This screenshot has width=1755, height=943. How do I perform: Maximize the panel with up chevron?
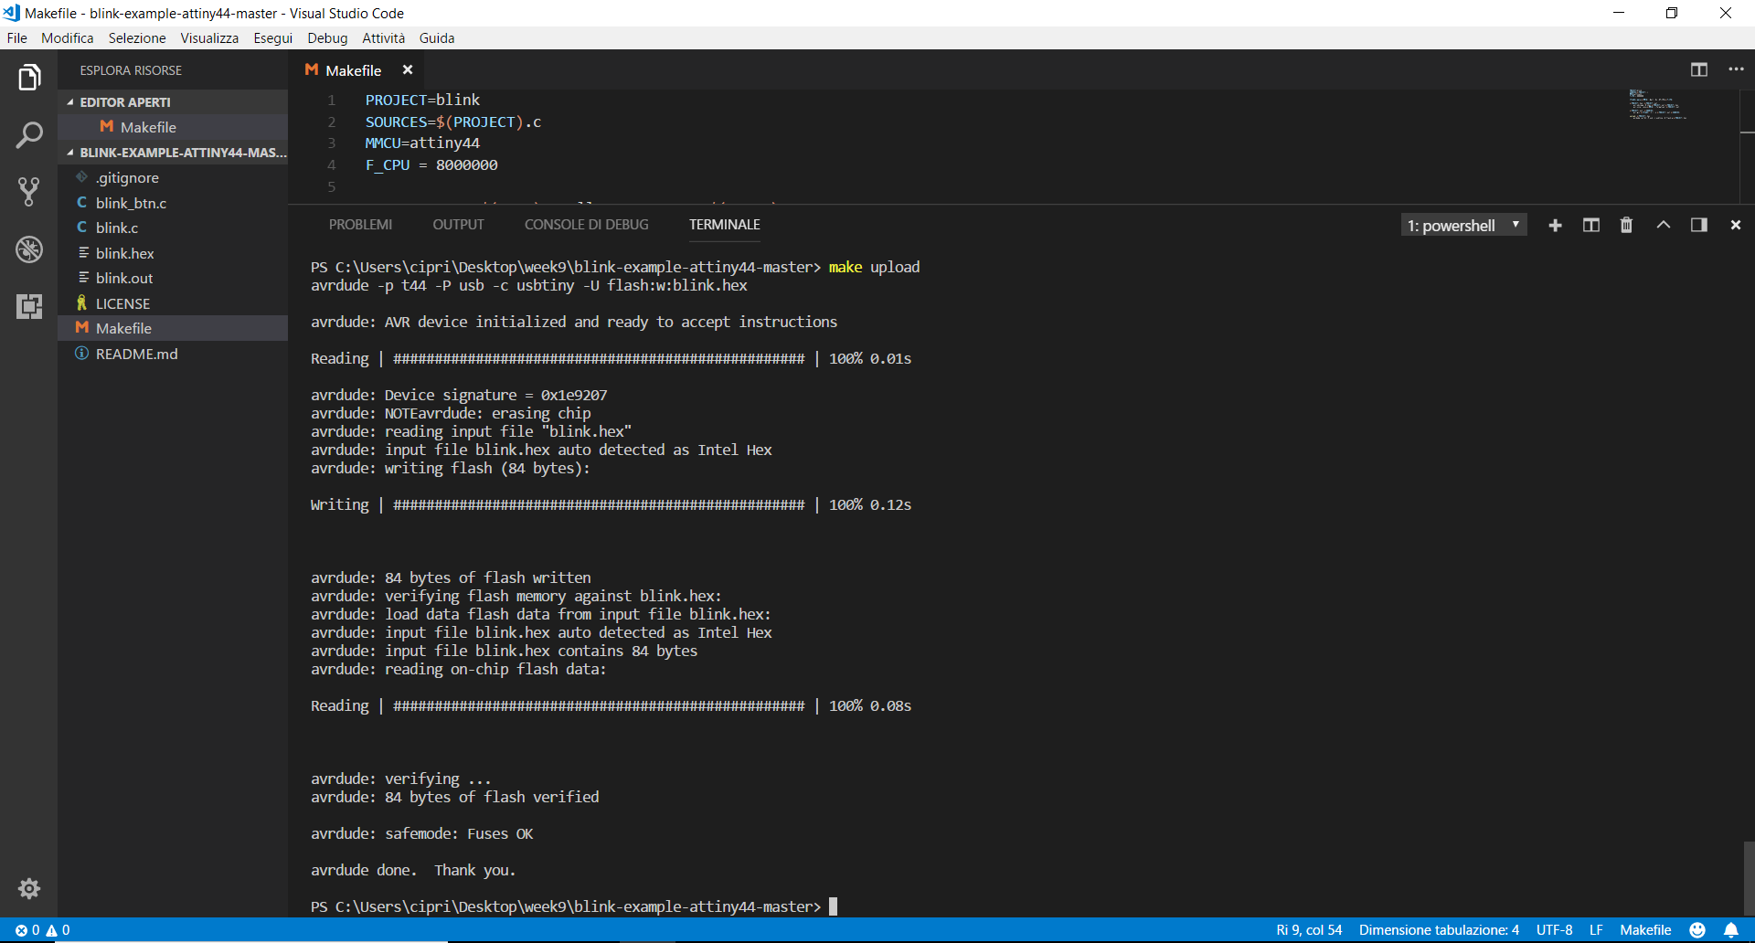coord(1663,226)
